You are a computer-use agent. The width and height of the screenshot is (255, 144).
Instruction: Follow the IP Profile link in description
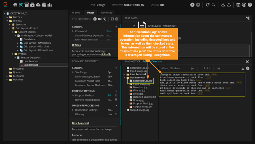click(106, 54)
